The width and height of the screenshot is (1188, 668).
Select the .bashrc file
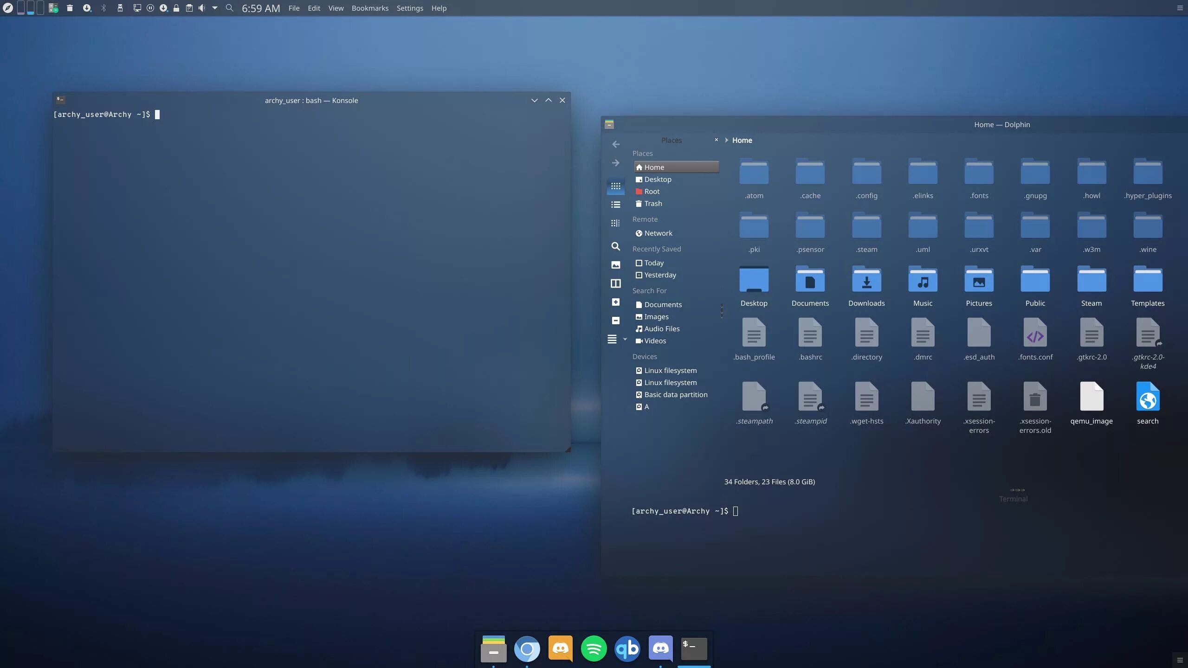[810, 340]
